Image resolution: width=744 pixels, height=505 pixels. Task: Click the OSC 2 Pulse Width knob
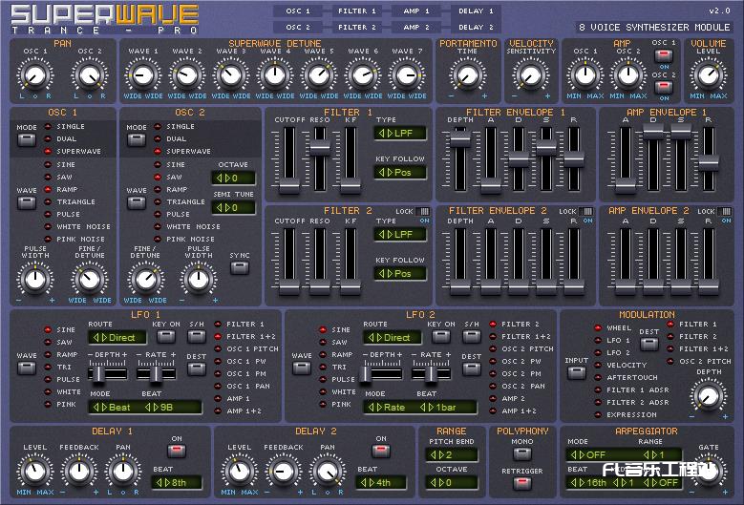pos(199,280)
